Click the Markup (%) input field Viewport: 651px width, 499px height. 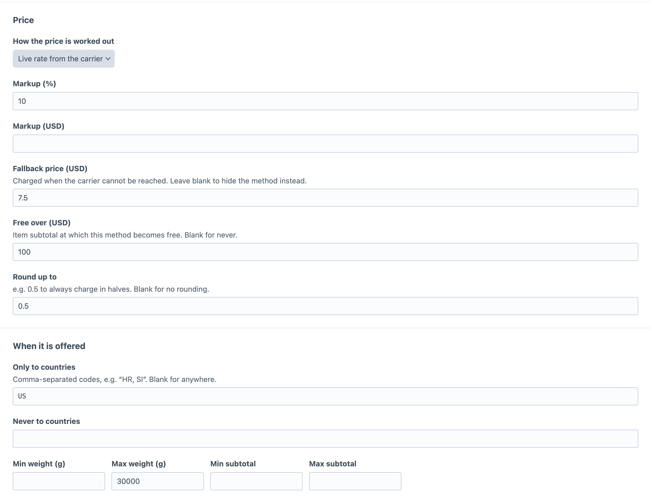point(325,101)
